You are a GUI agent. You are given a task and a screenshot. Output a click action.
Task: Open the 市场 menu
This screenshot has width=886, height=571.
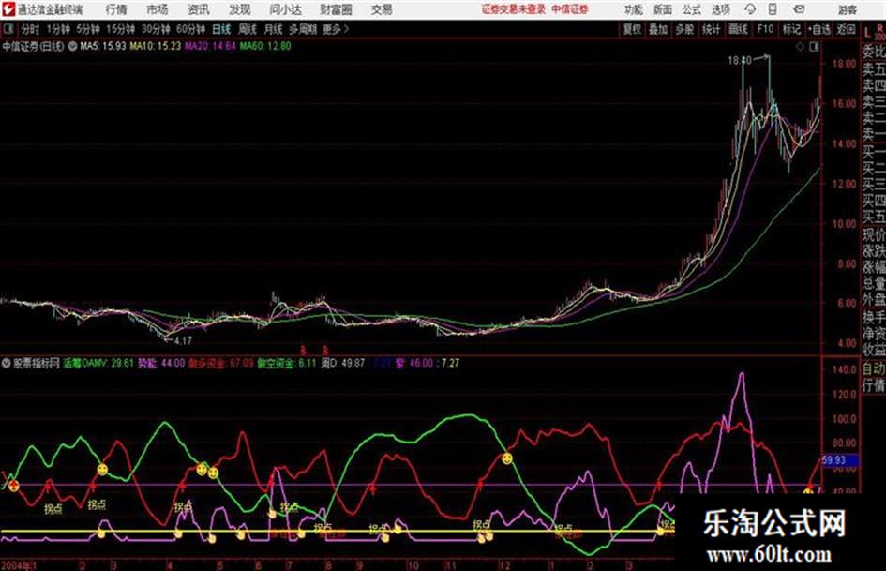click(158, 9)
